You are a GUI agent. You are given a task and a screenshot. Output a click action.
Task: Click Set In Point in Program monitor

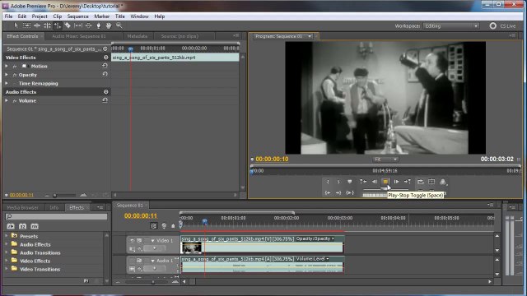pyautogui.click(x=328, y=182)
